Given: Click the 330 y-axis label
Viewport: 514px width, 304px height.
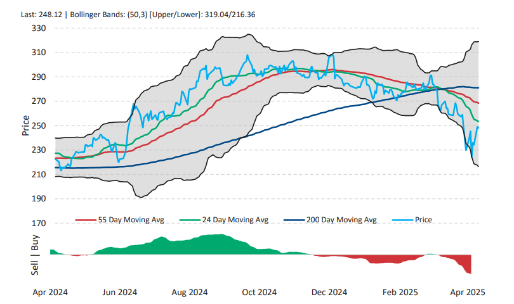Looking at the screenshot, I should [x=39, y=28].
